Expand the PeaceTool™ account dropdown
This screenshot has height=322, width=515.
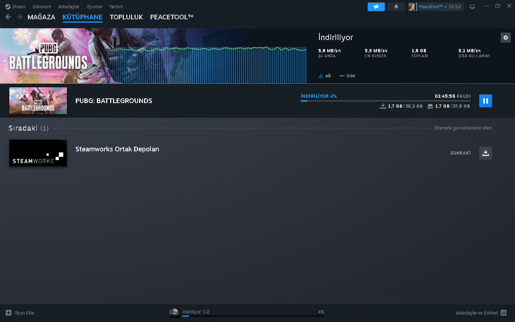tap(433, 7)
